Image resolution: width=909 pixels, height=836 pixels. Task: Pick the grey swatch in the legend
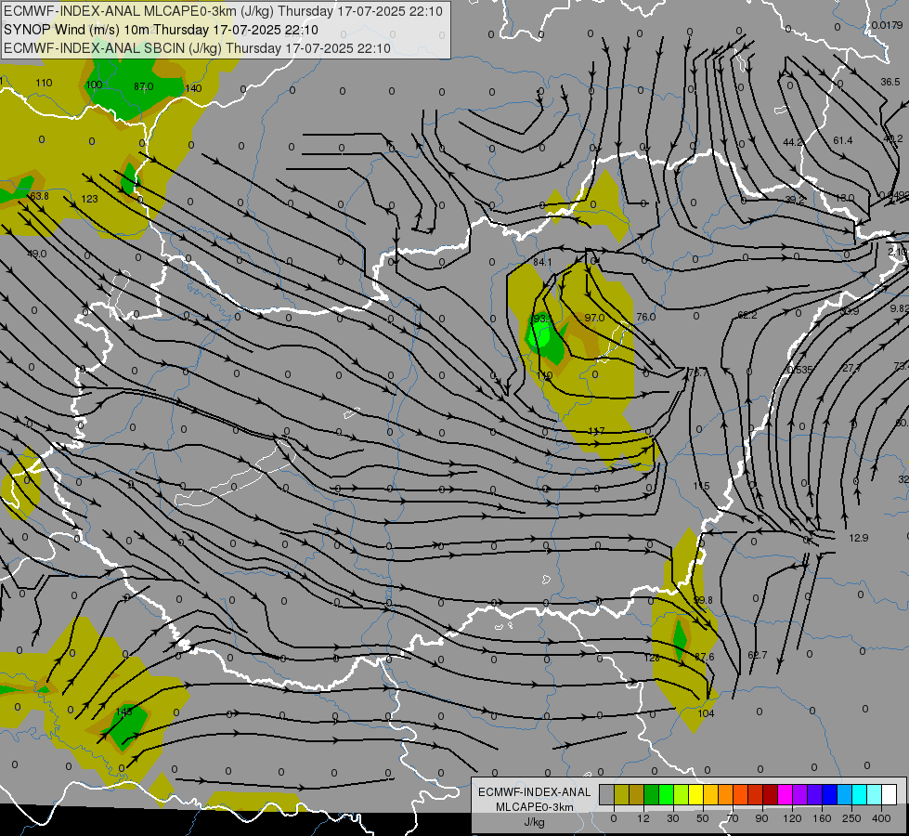tap(606, 794)
